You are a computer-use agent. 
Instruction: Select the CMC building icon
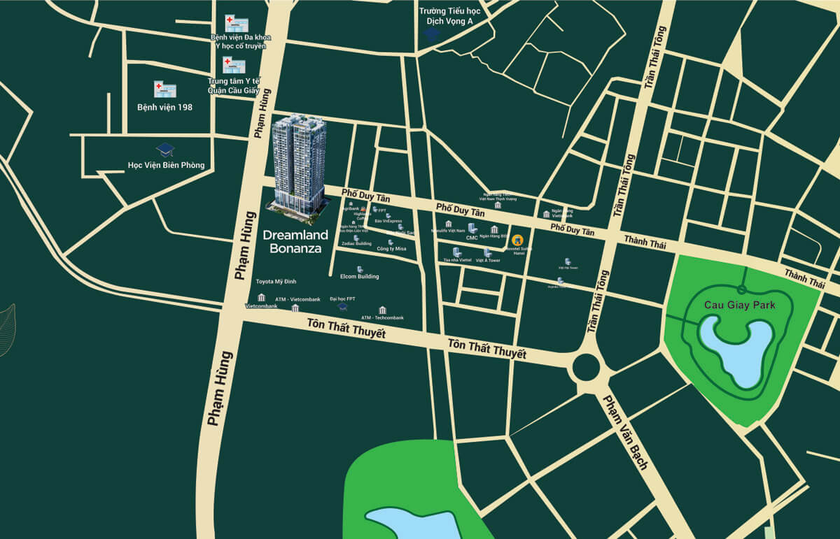pyautogui.click(x=472, y=229)
